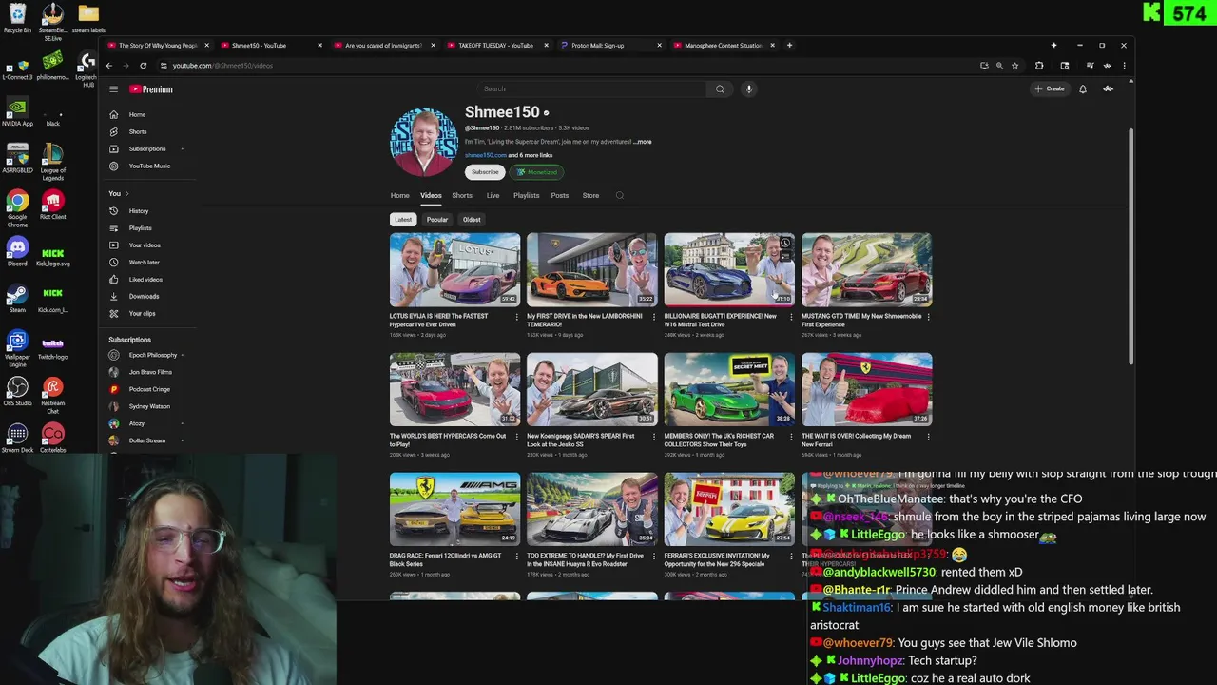Open options menu for Lamborghini Temerario video

pyautogui.click(x=654, y=317)
